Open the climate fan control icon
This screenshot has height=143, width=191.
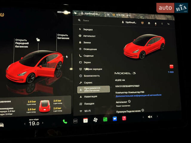[x=95, y=120]
